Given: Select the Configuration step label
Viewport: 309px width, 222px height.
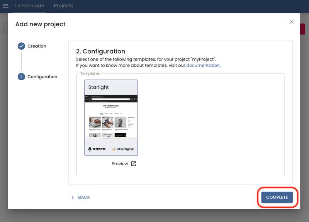Looking at the screenshot, I should (42, 76).
